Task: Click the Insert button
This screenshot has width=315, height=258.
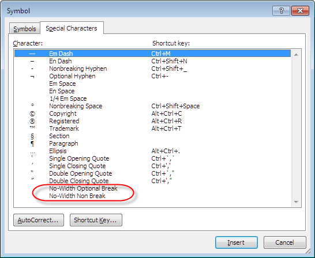Action: (237, 242)
